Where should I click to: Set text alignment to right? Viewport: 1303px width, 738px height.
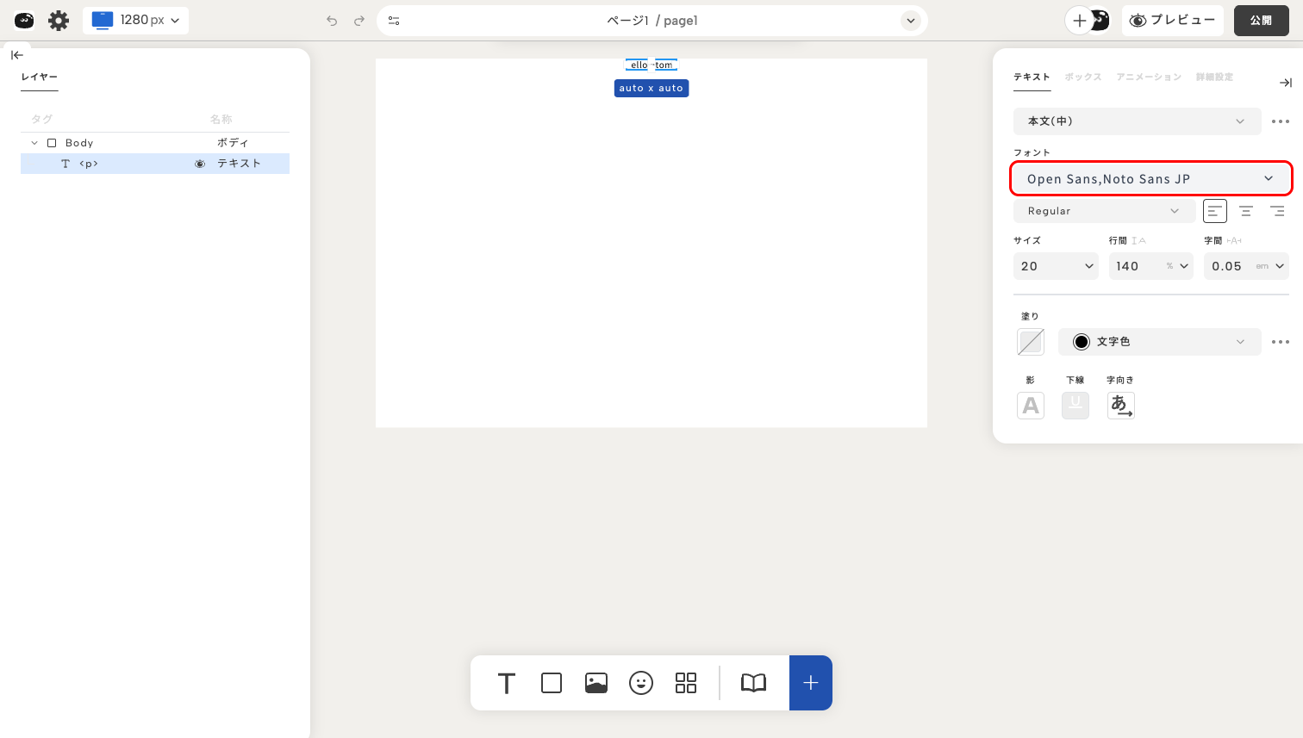point(1277,211)
